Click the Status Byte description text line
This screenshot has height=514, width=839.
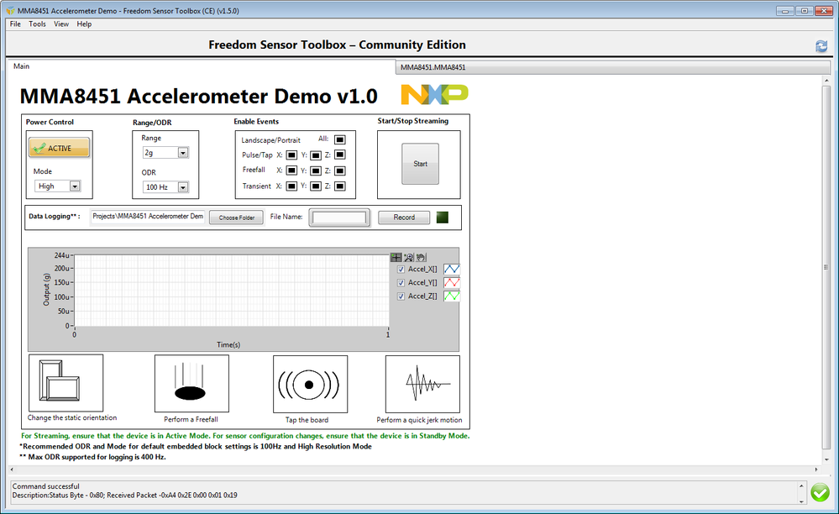(x=124, y=496)
